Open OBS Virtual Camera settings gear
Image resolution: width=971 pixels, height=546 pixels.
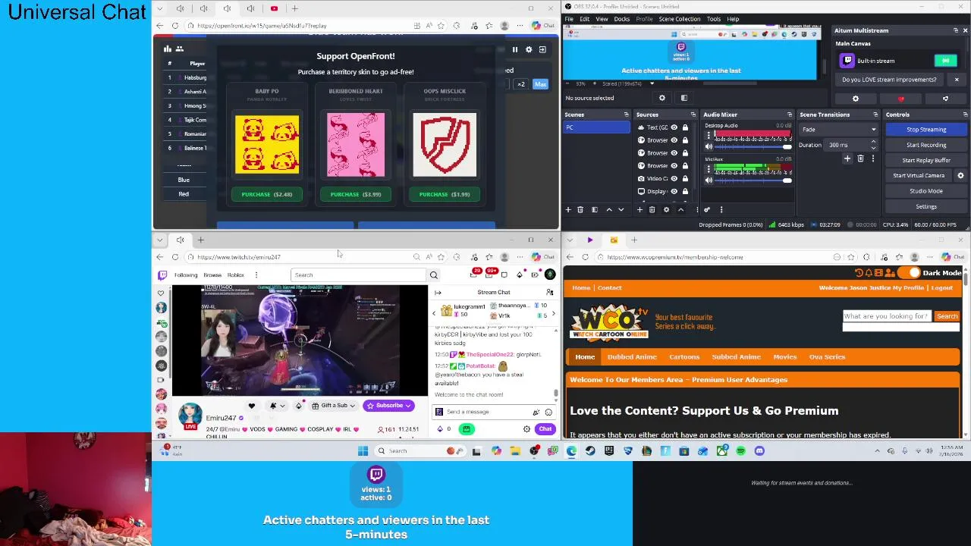[x=960, y=175]
